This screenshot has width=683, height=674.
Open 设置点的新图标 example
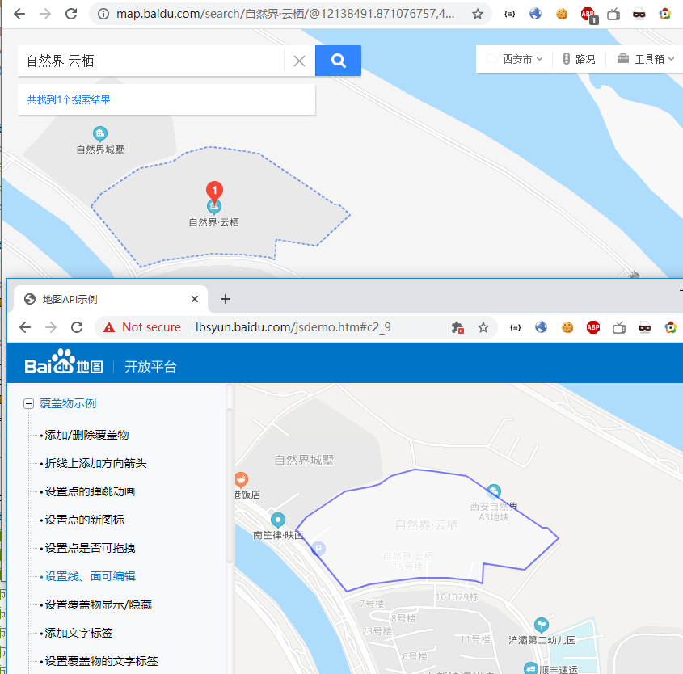(x=85, y=520)
